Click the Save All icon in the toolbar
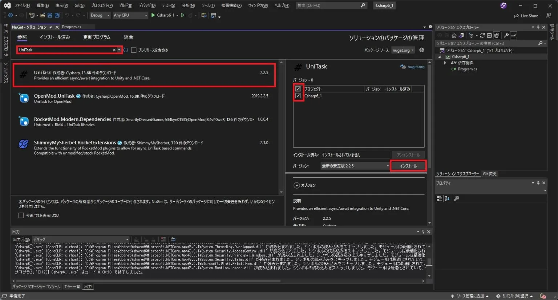Image resolution: width=558 pixels, height=300 pixels. tap(57, 15)
